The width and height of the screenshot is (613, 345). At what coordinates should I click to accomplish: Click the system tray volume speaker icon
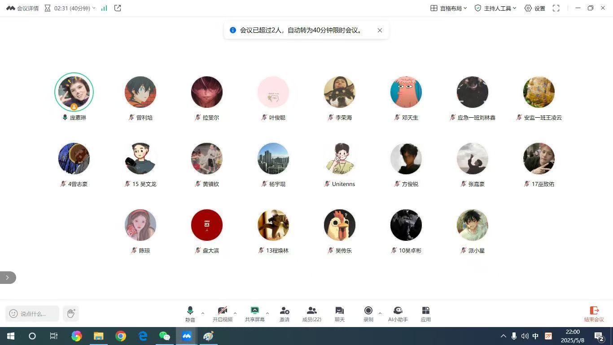(525, 336)
